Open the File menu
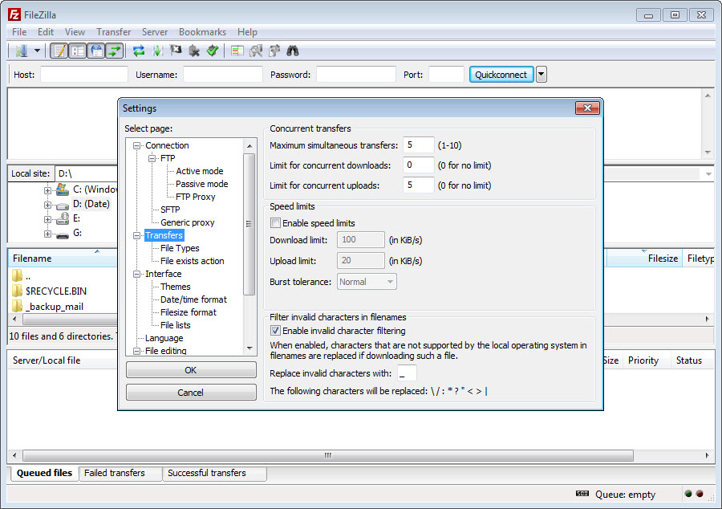722x509 pixels. (19, 32)
